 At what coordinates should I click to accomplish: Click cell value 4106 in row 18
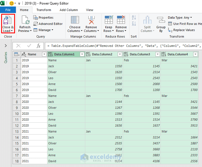[x=142, y=161]
